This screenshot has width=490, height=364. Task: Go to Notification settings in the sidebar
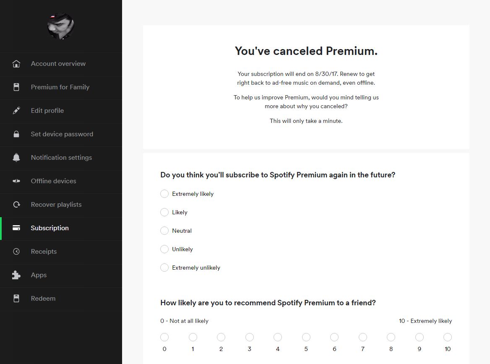pyautogui.click(x=61, y=158)
